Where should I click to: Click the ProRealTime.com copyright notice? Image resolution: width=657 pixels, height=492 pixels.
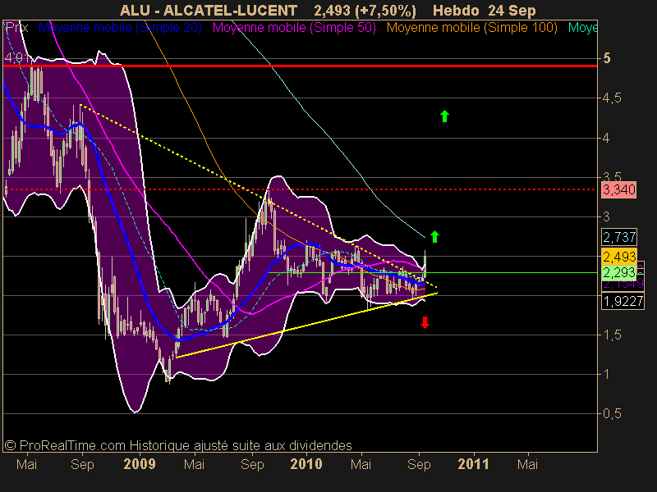pos(178,445)
